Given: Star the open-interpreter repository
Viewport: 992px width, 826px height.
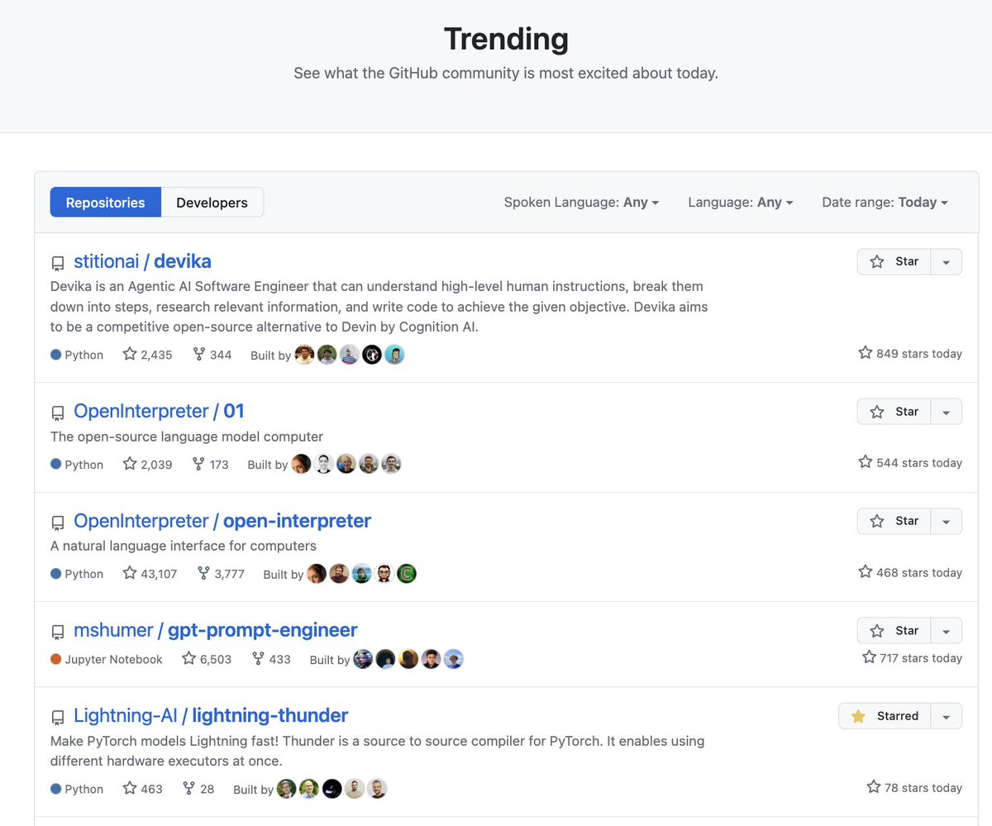Looking at the screenshot, I should 894,521.
